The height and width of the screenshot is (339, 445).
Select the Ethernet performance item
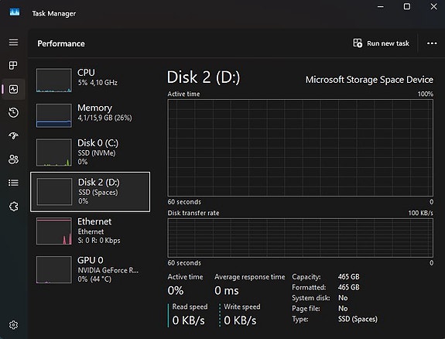91,231
